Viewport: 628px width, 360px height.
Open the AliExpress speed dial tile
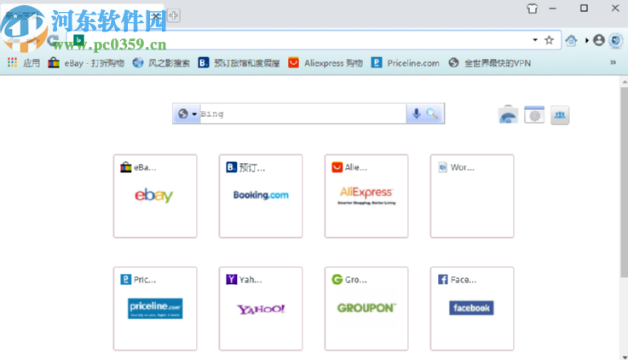pyautogui.click(x=366, y=196)
